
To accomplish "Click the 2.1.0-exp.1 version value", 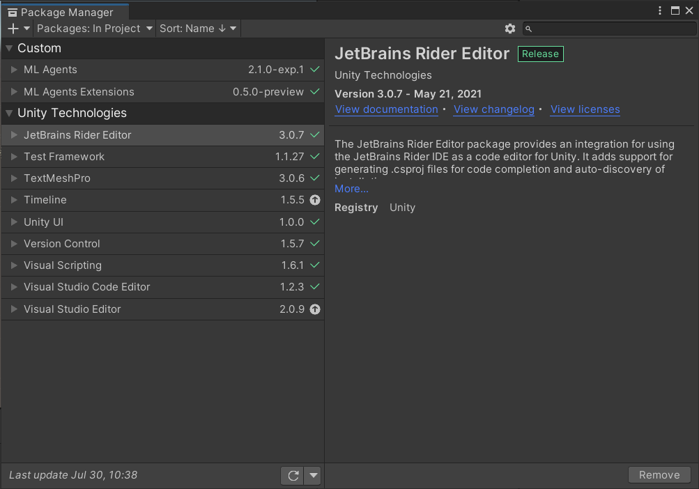I will tap(276, 70).
